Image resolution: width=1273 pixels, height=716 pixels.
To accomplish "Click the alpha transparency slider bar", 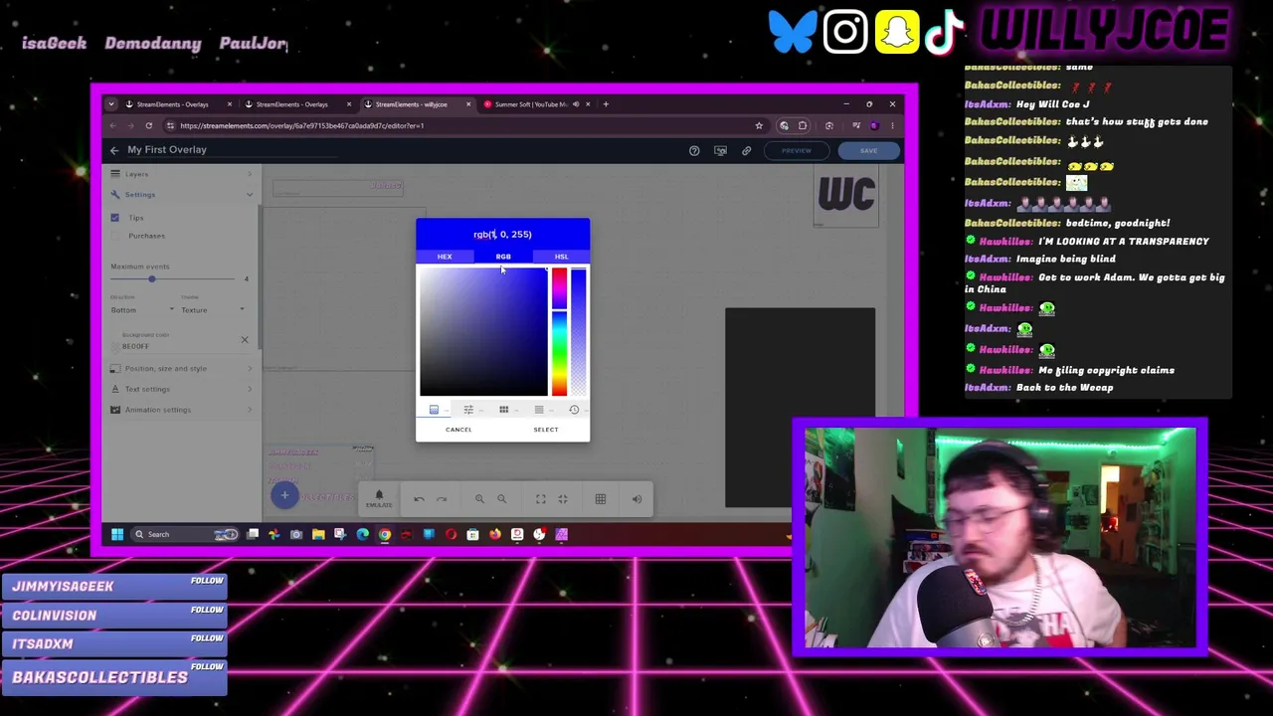I will [x=578, y=332].
